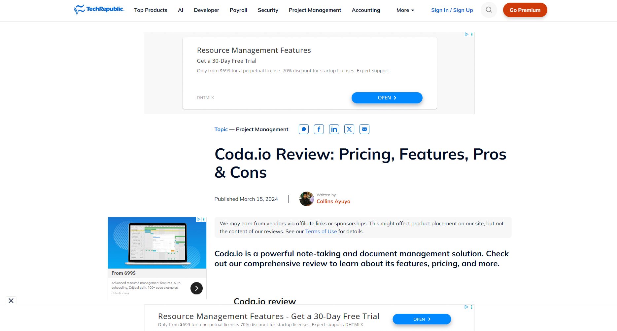Share article on LinkedIn icon
Screen dimensions: 617x331
(334, 129)
